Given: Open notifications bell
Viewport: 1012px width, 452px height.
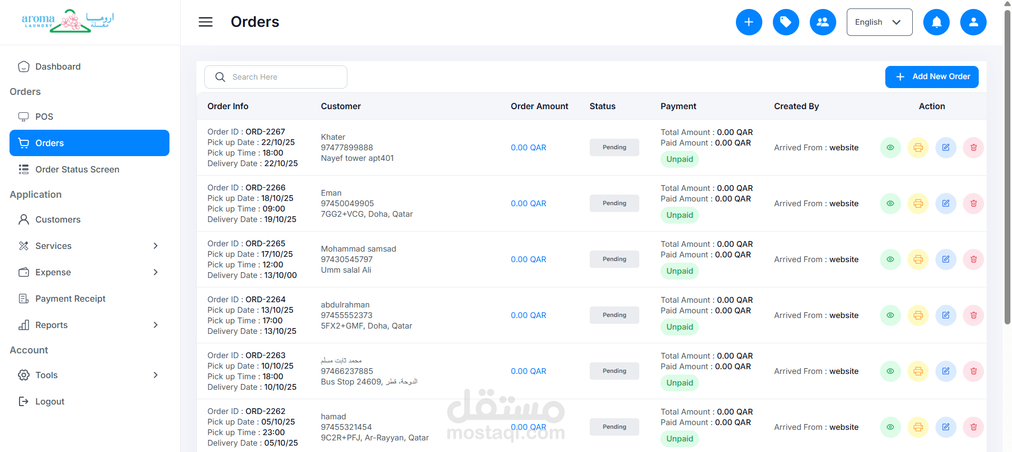Looking at the screenshot, I should (936, 22).
